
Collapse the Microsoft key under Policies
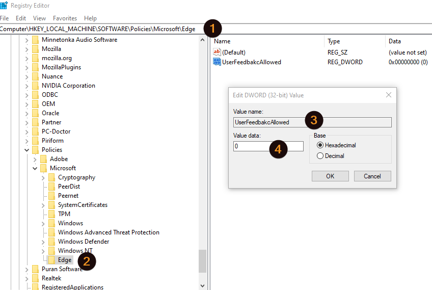35,168
